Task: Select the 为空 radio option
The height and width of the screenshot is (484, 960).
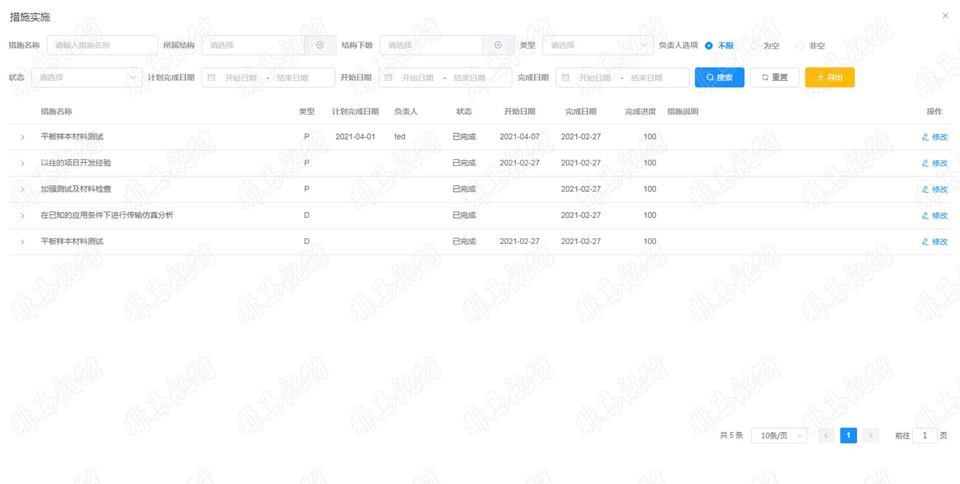Action: [x=755, y=46]
